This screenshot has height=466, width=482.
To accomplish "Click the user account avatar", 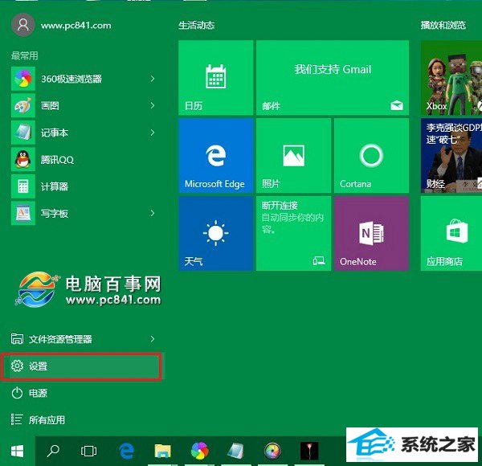I will click(x=23, y=25).
